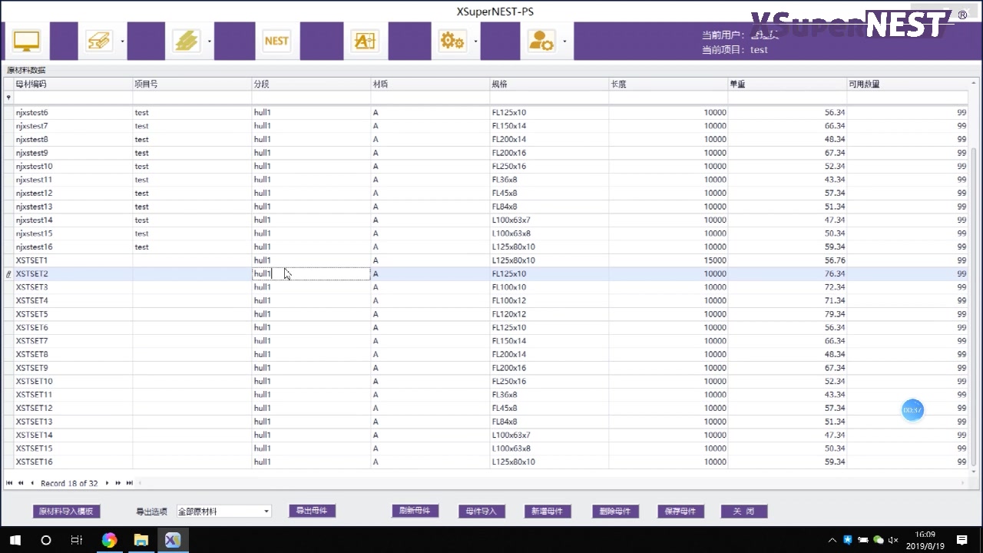983x553 pixels.
Task: Expand dropdown arrow beside user management icon
Action: pyautogui.click(x=565, y=41)
